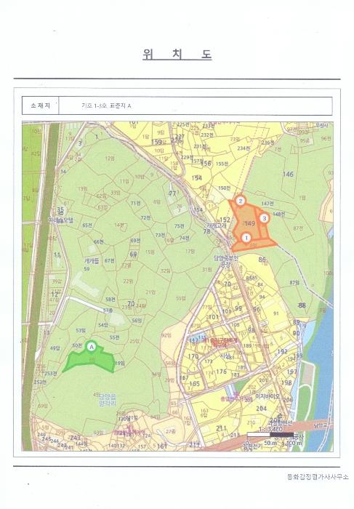Click the parcel number 146
Image resolution: width=354 pixels, height=509 pixels.
pos(288,174)
